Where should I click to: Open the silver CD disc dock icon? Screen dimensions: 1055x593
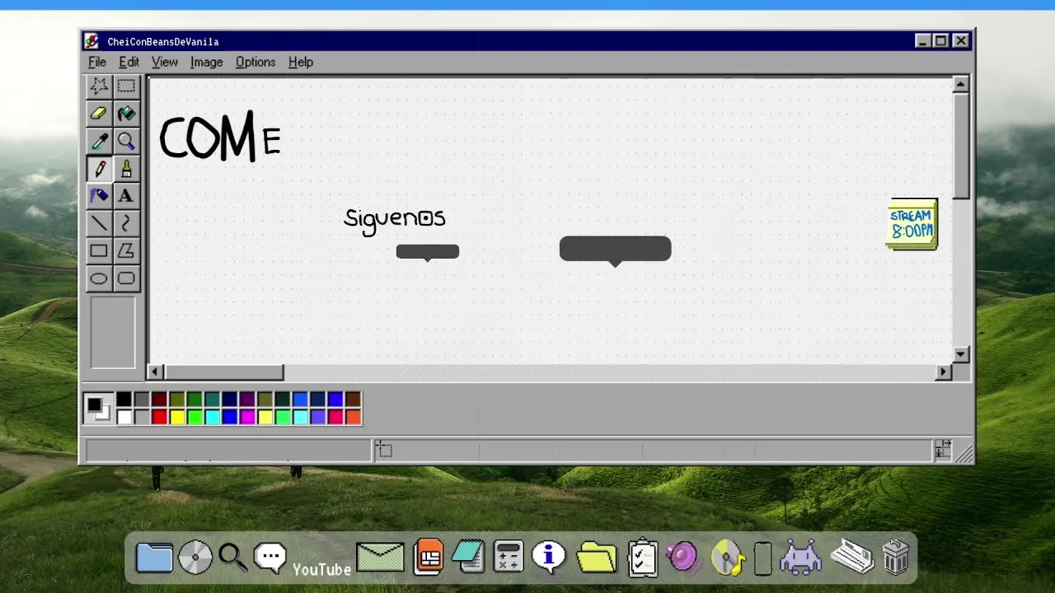pos(195,558)
